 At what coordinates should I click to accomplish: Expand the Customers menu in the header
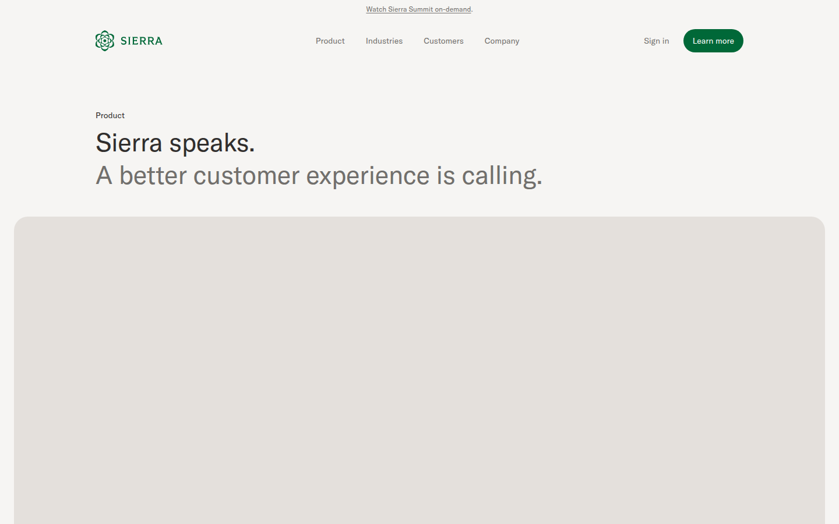pos(443,41)
